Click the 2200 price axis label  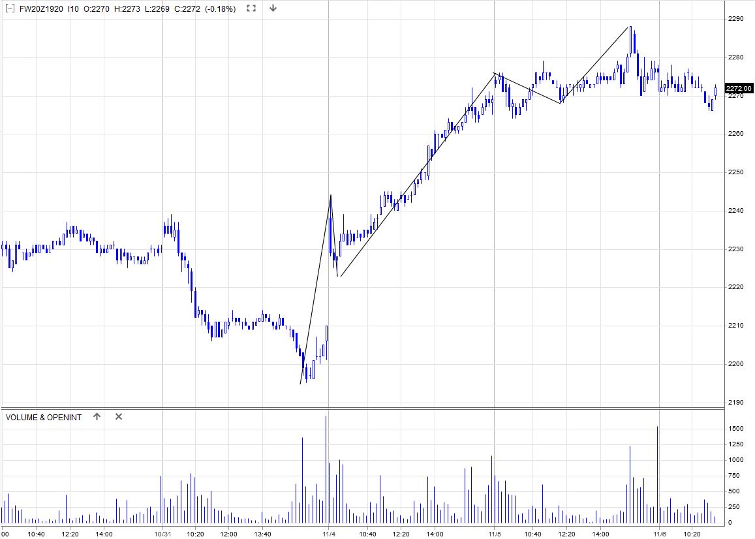(735, 364)
